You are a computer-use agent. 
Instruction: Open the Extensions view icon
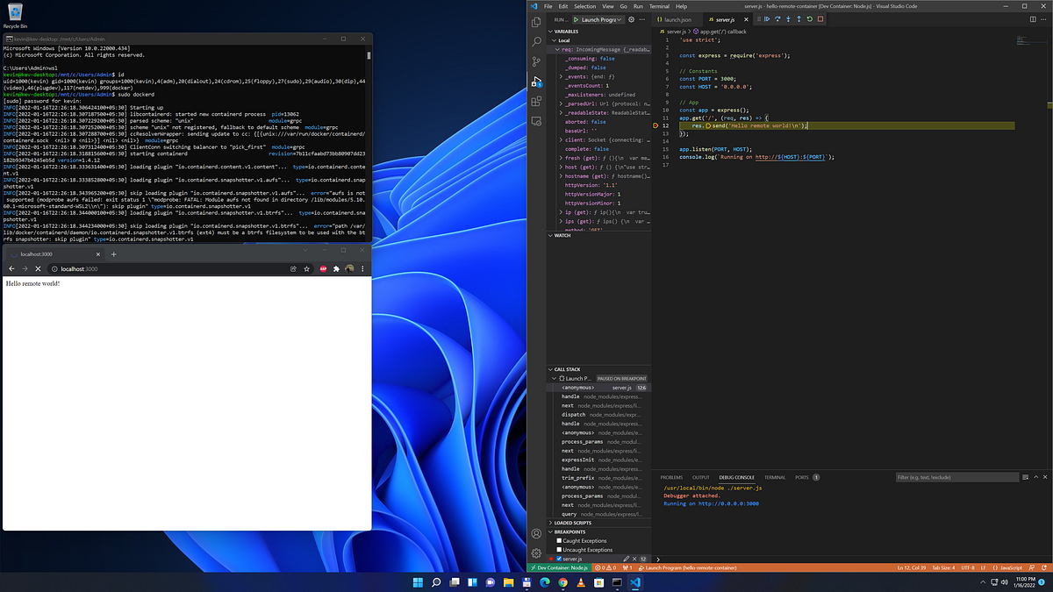[x=536, y=101]
